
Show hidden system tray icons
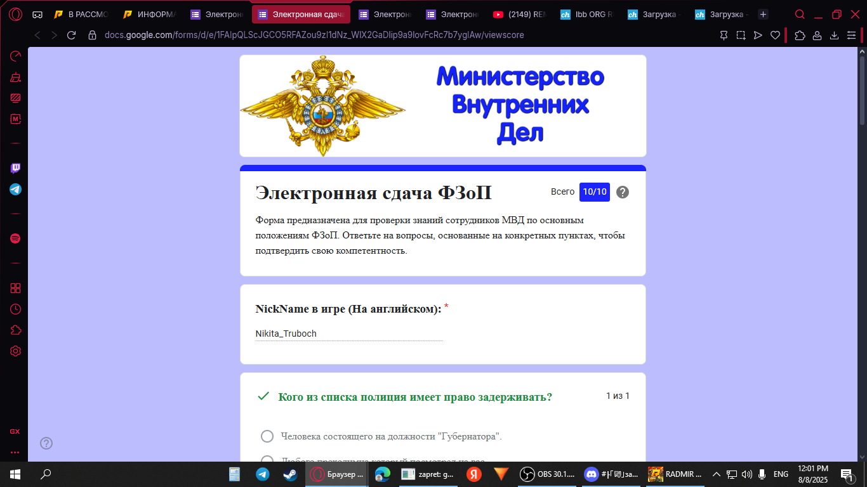click(x=717, y=474)
